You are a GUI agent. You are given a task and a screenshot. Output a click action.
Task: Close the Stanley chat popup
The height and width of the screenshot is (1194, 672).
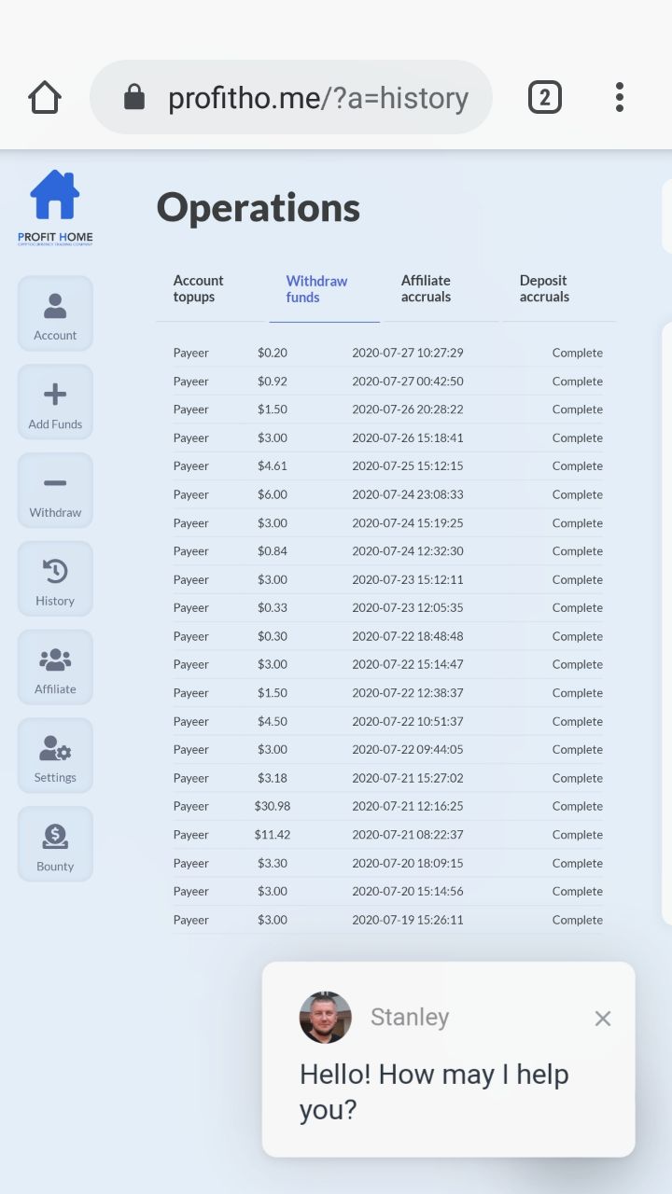[603, 1019]
